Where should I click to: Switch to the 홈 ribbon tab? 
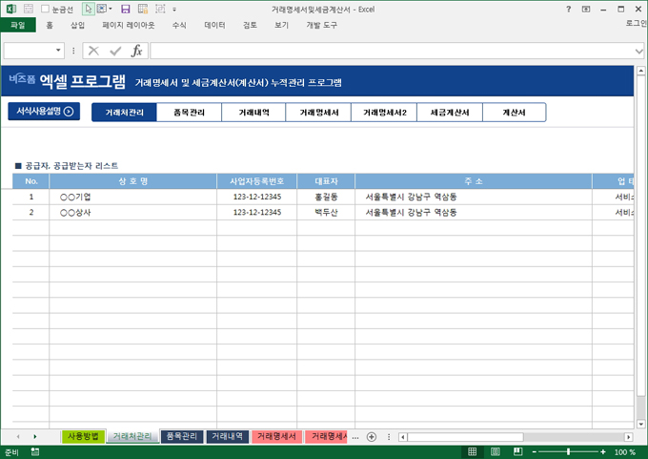click(x=50, y=25)
